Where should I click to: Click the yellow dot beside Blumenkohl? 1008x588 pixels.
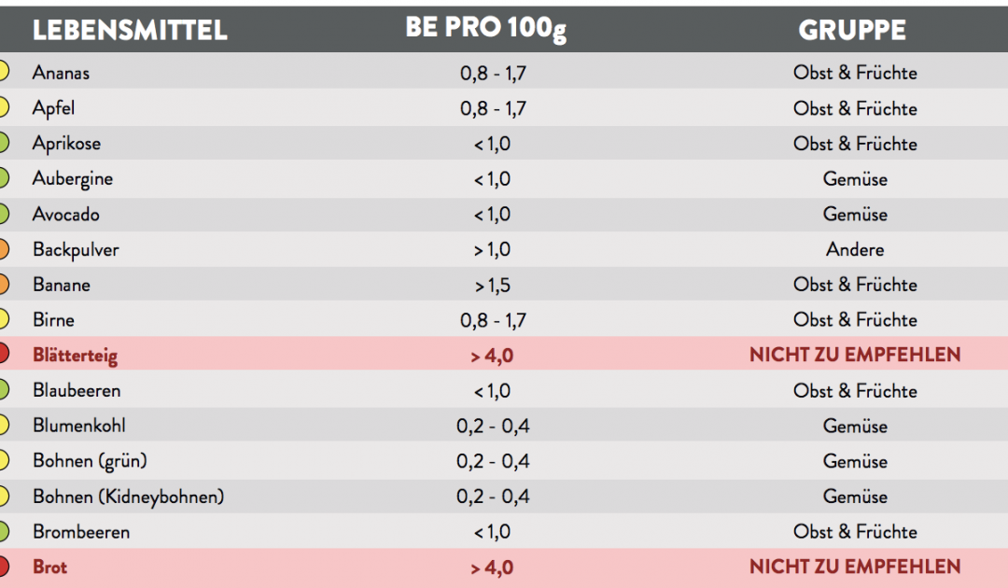(3, 426)
